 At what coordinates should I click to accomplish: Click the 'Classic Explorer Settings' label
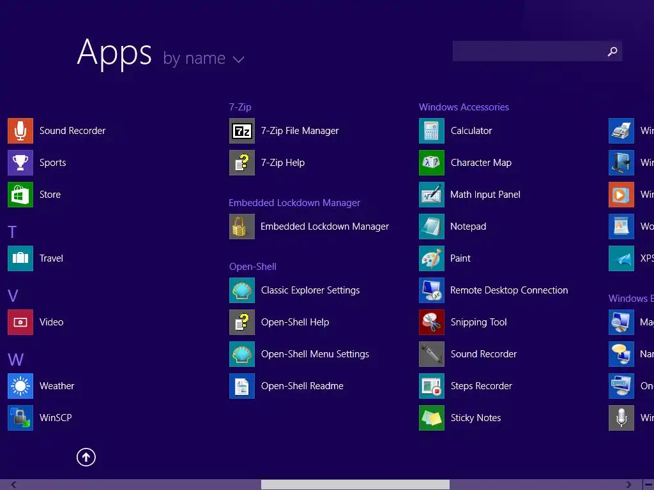[310, 290]
